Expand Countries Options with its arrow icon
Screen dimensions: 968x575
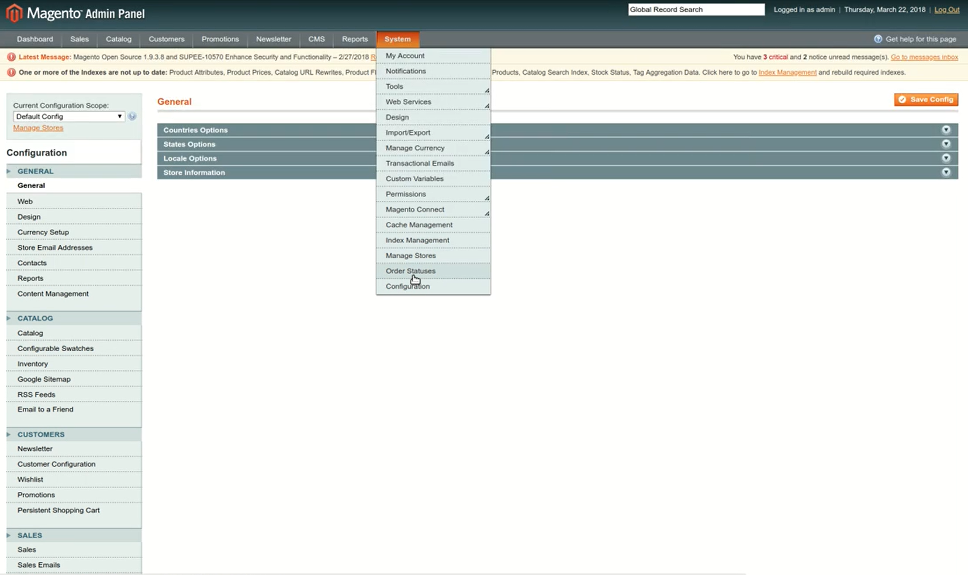coord(946,130)
